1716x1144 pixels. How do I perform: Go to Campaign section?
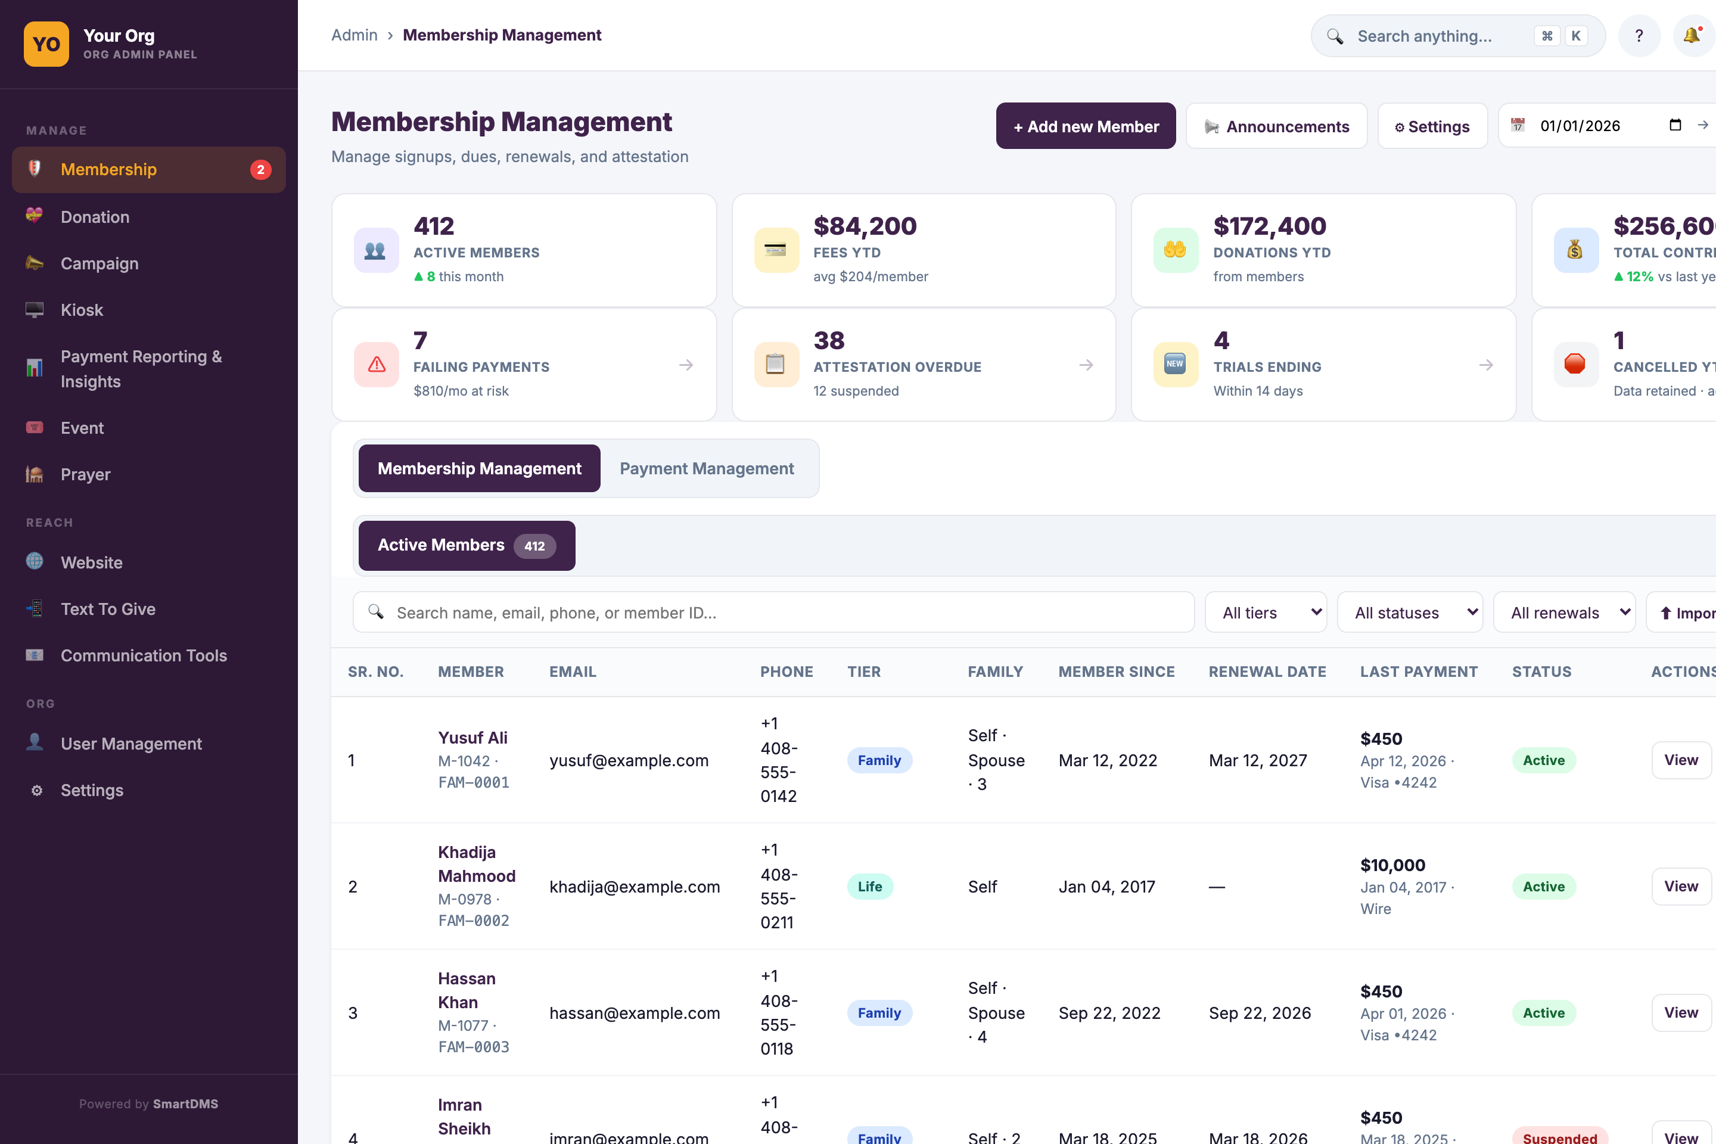pos(149,263)
